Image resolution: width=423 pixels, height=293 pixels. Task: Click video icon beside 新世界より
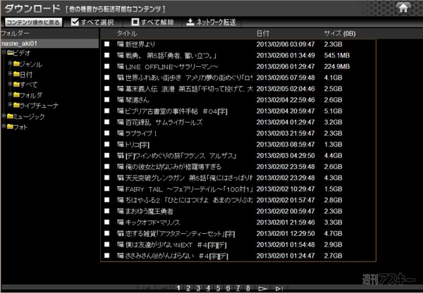pyautogui.click(x=121, y=44)
